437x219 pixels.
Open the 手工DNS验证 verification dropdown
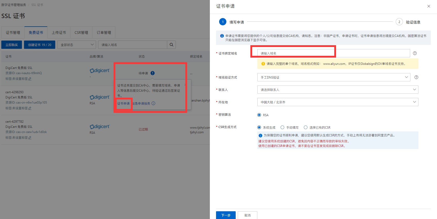[x=333, y=77]
